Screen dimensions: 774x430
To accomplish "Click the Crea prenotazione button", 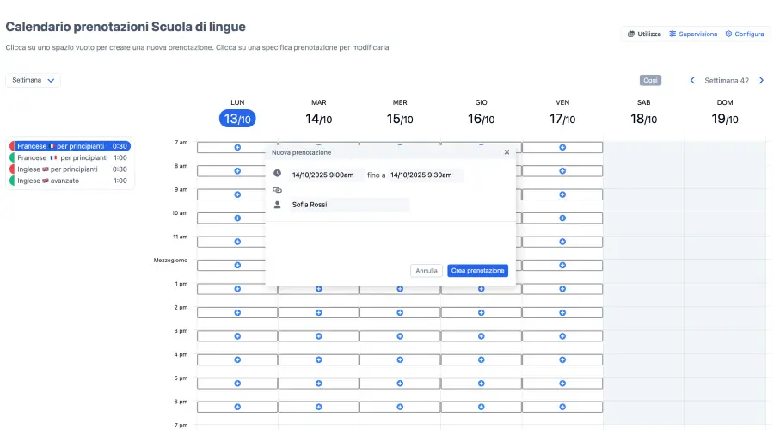I will (477, 270).
